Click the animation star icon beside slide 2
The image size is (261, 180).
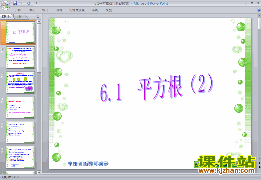[2, 52]
